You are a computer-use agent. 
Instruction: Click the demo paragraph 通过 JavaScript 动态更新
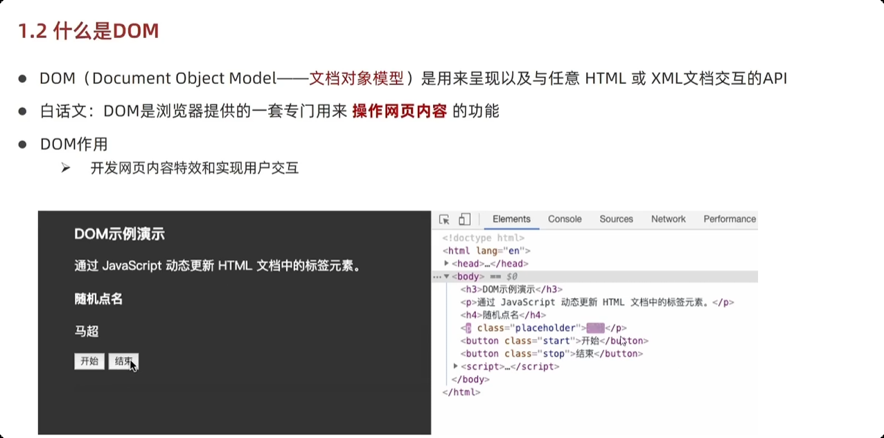click(218, 266)
